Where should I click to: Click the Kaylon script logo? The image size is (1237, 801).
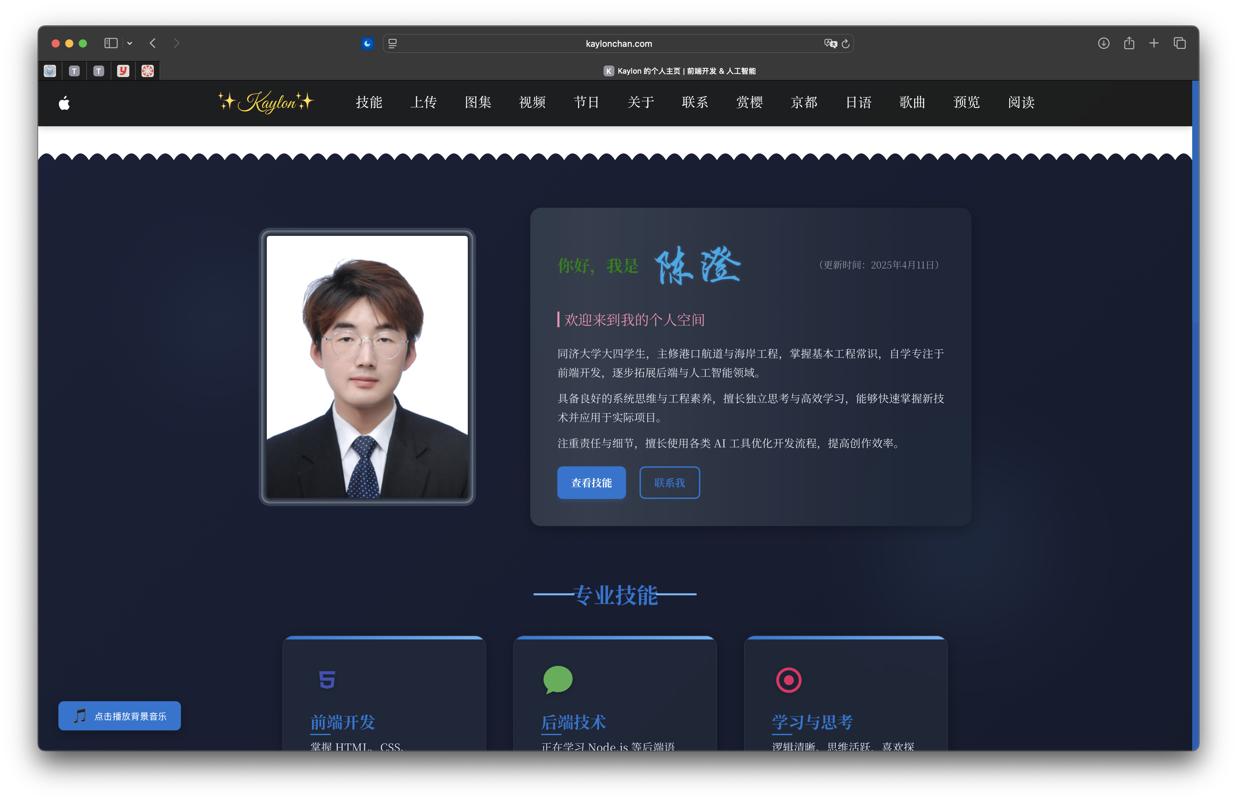[266, 102]
